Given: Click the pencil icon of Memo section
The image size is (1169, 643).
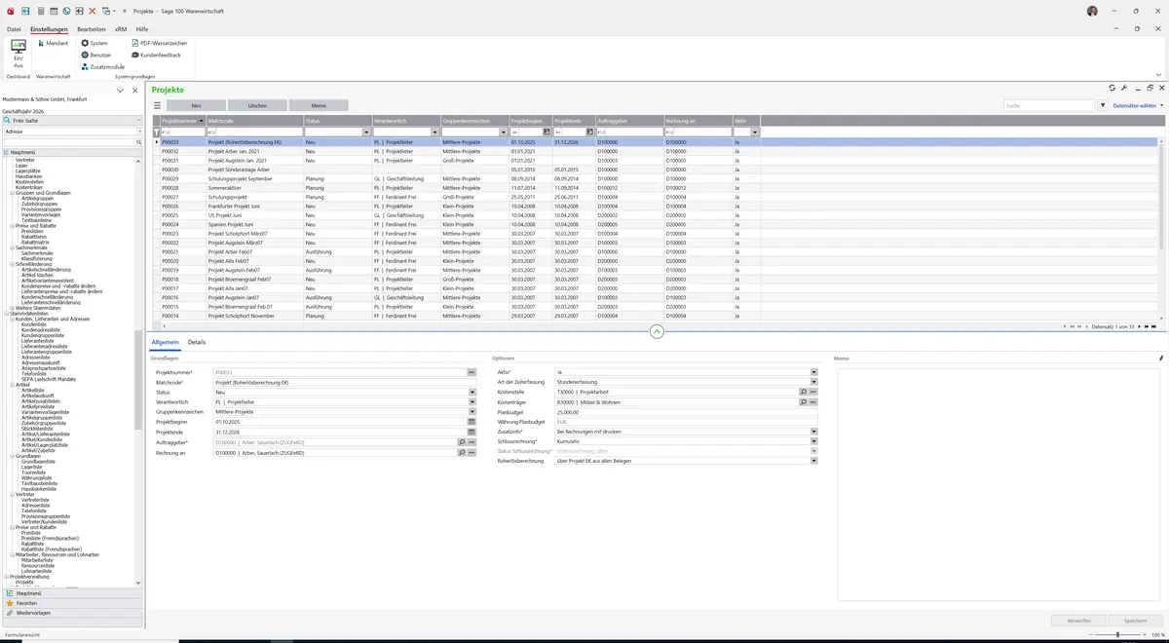Looking at the screenshot, I should (1161, 359).
